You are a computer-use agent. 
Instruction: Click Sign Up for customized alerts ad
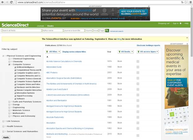177,83
